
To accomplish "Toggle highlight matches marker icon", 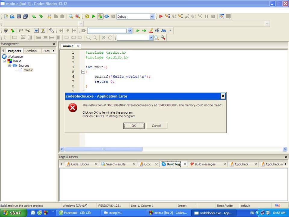I will point(151,31).
